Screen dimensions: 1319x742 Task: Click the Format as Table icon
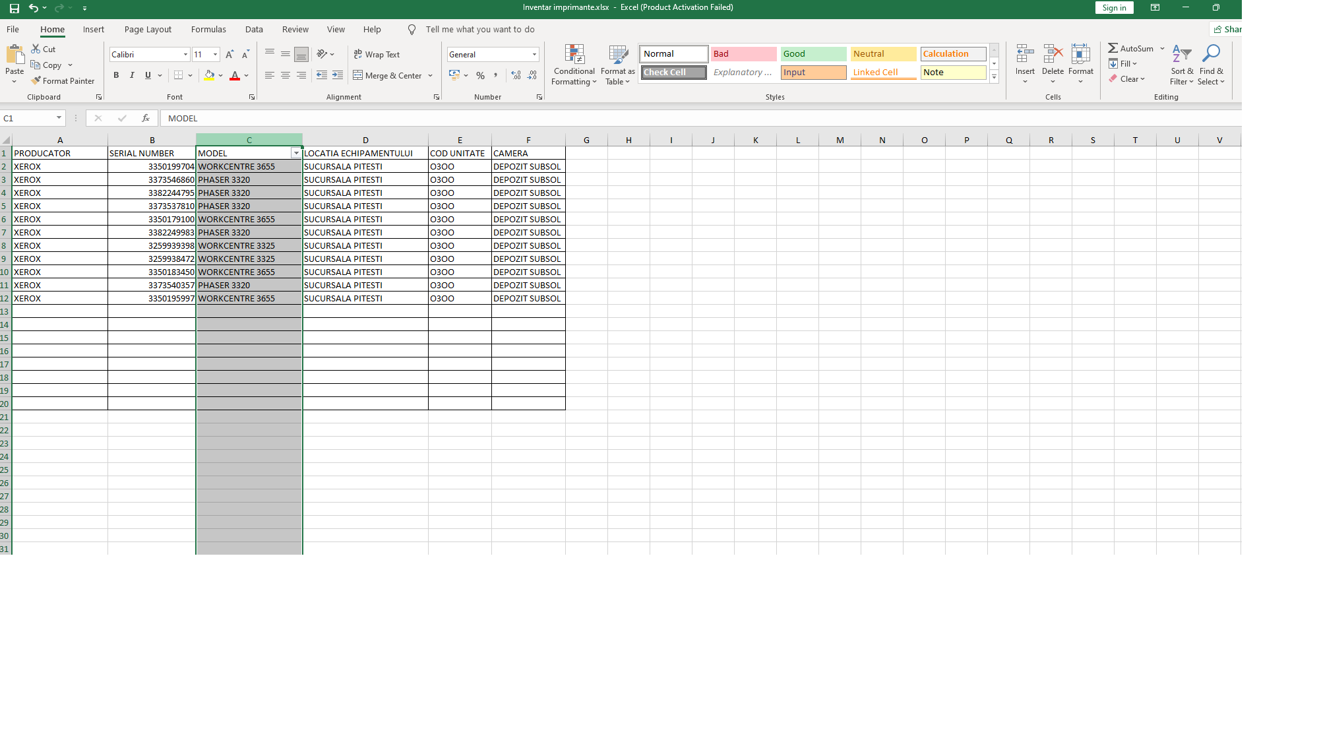pos(617,64)
